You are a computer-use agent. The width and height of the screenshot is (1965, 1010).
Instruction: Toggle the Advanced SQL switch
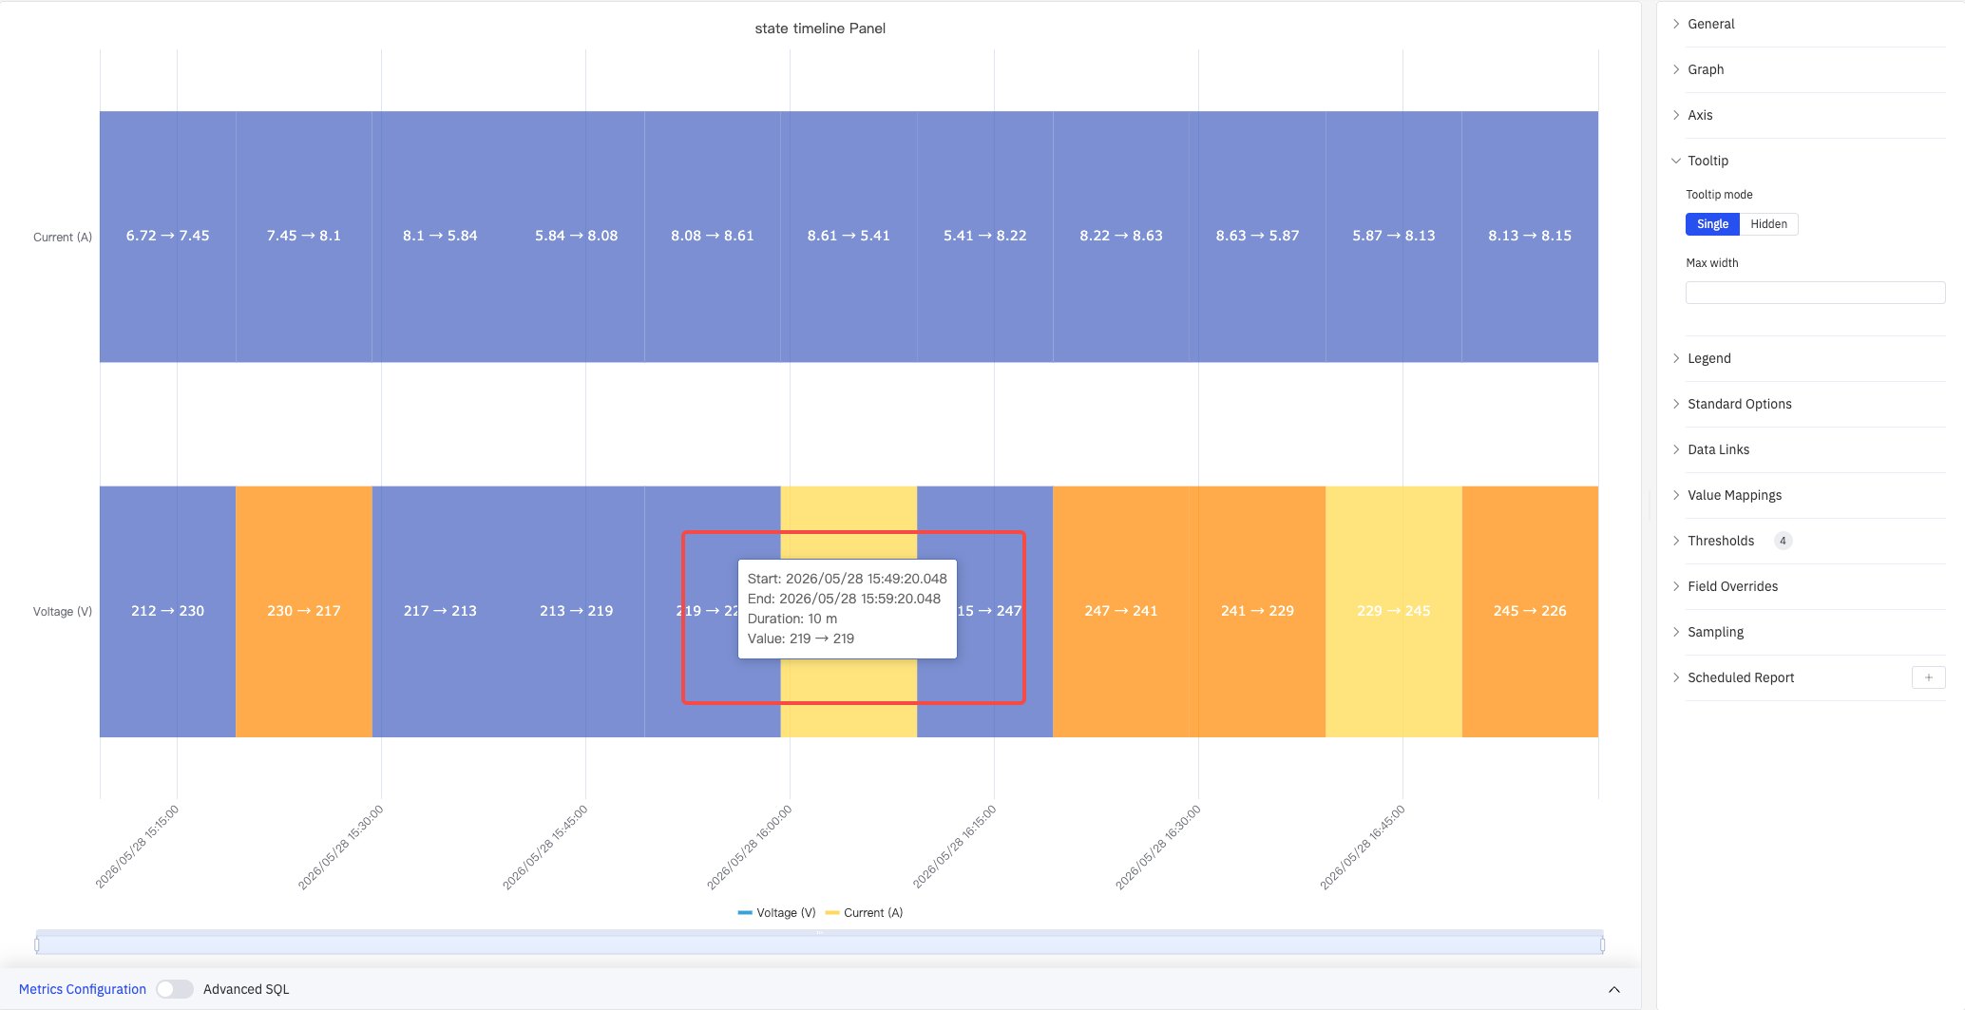(x=175, y=989)
